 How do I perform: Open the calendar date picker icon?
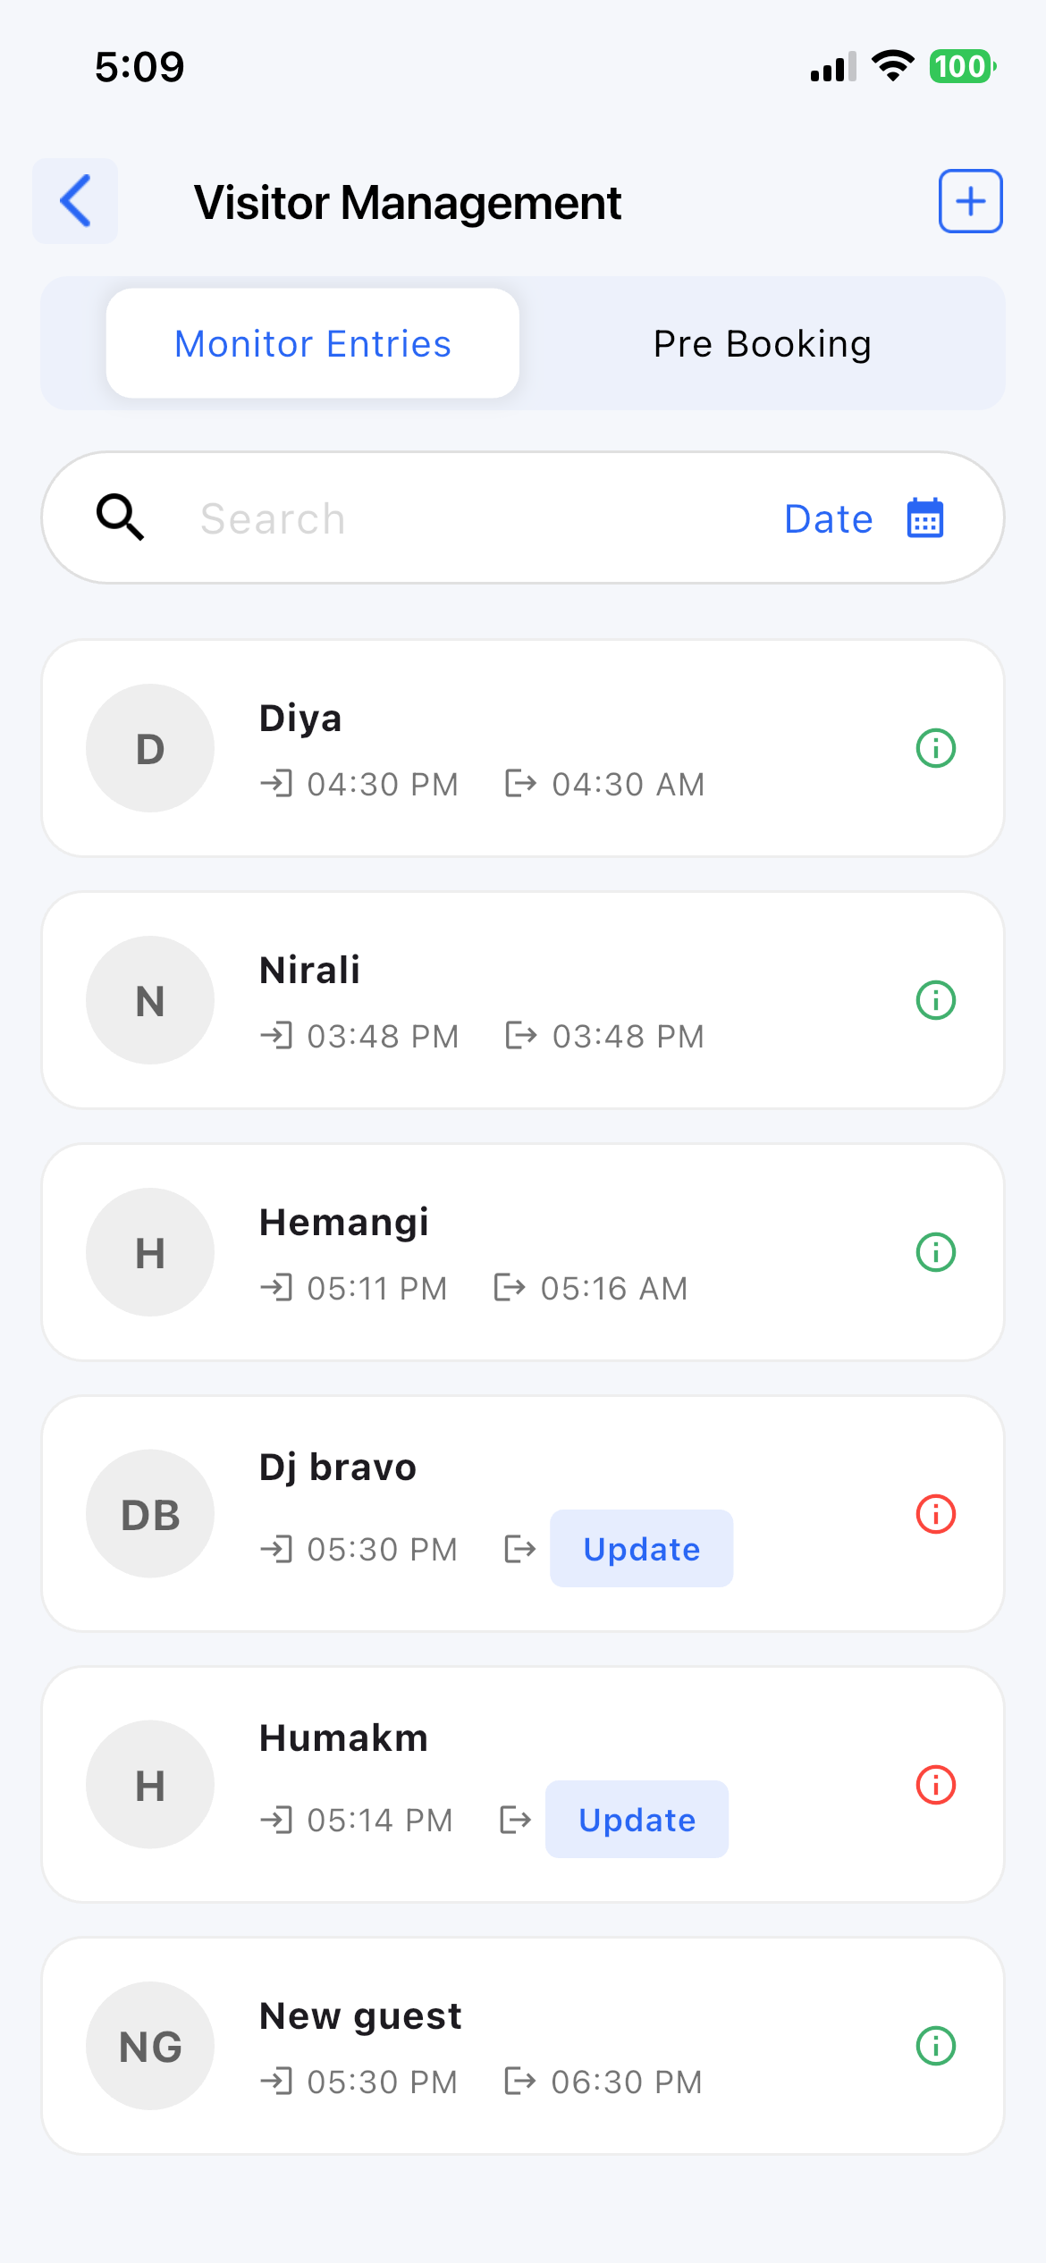(925, 518)
